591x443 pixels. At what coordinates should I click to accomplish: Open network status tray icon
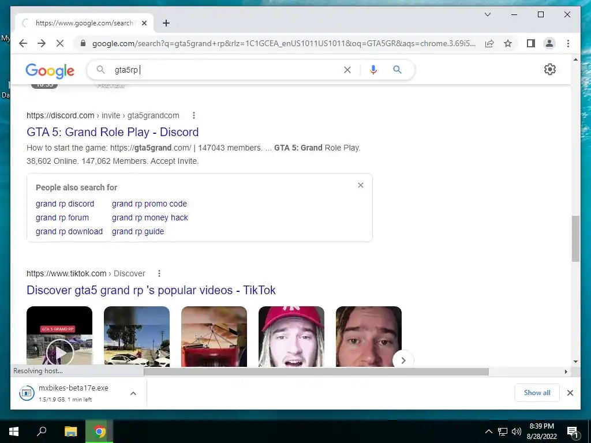point(503,431)
